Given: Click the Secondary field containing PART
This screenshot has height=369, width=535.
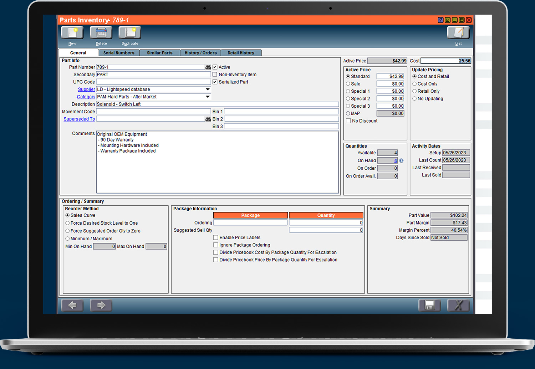Looking at the screenshot, I should [154, 75].
